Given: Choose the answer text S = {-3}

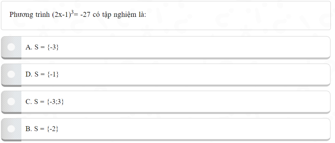Looking at the screenshot, I should click(46, 47).
